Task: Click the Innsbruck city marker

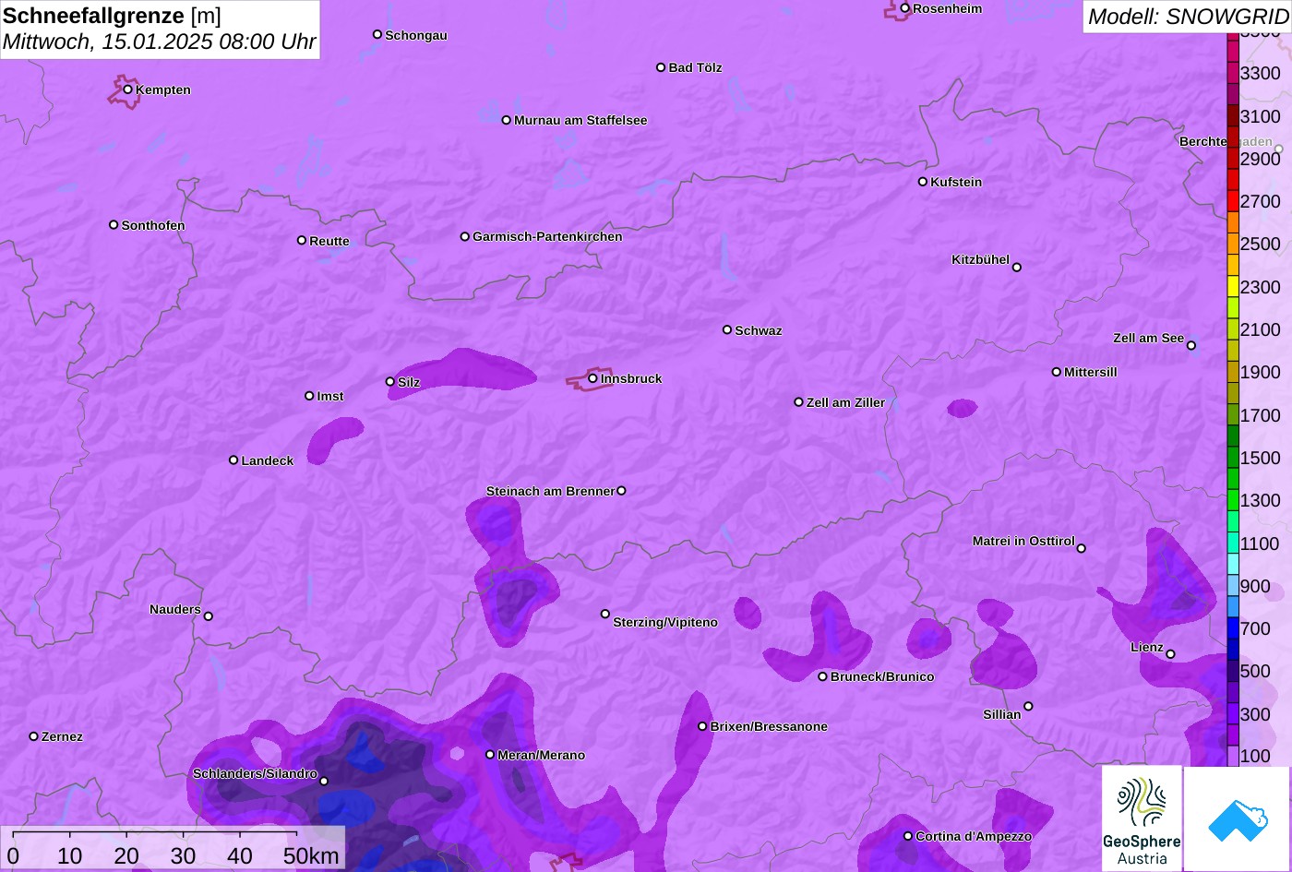Action: tap(592, 378)
